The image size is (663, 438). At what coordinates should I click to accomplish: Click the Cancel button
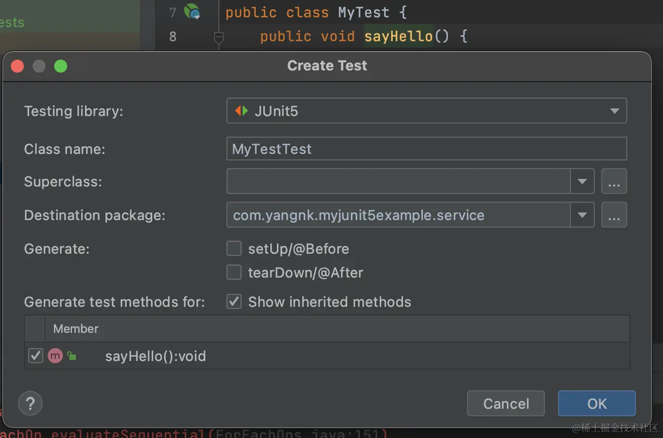506,403
